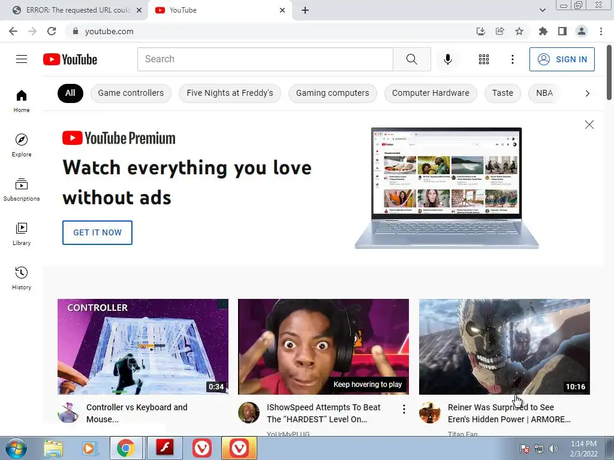Bookmark this page with the star
Screen dimensions: 614x460
519,31
